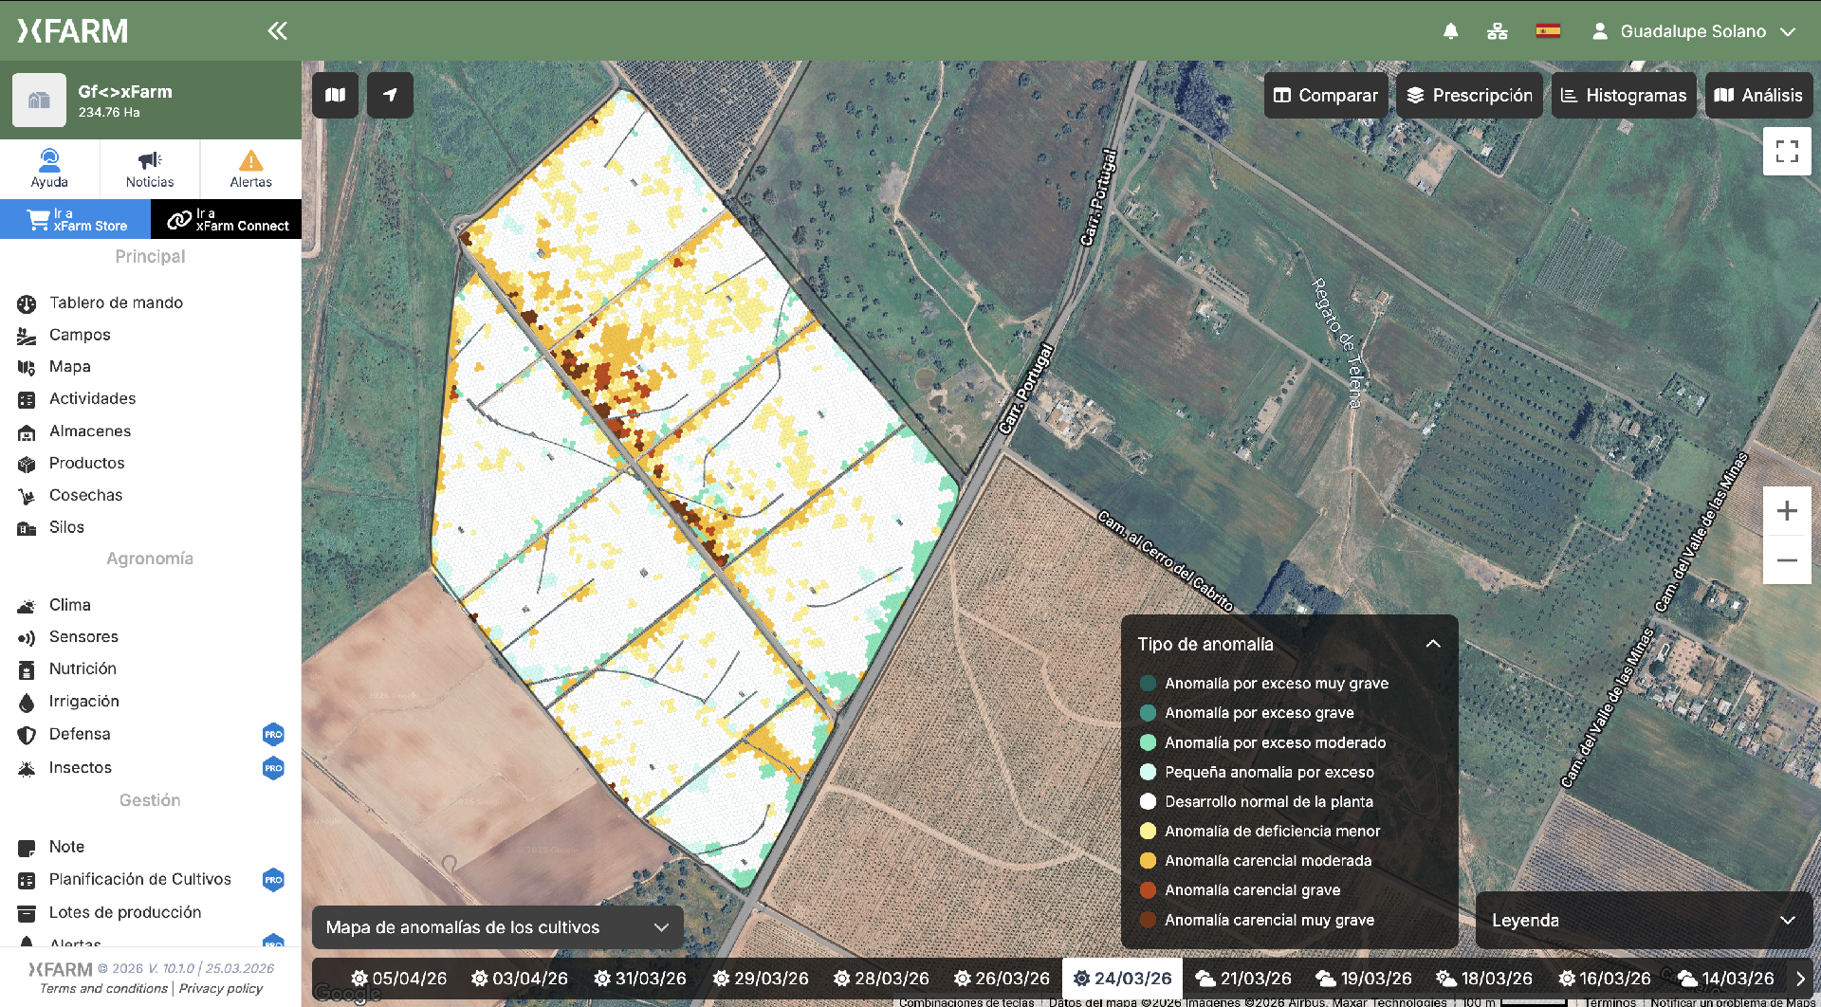The width and height of the screenshot is (1821, 1007).
Task: Open Tablero de mando in sidebar
Action: (x=116, y=302)
